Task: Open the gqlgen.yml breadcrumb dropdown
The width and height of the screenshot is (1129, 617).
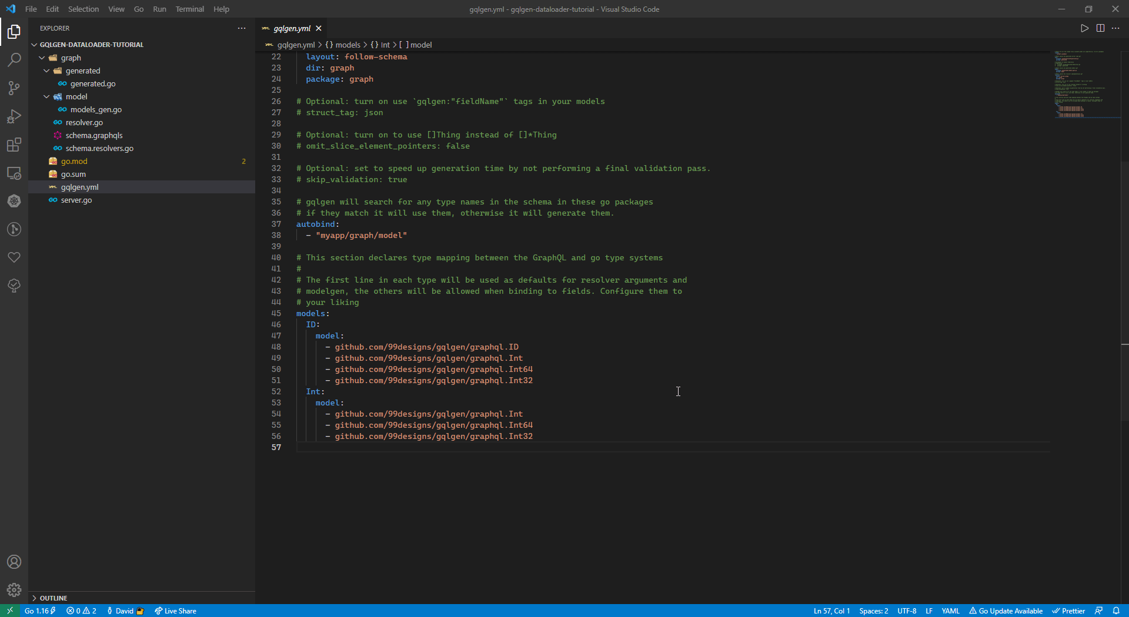Action: [290, 45]
